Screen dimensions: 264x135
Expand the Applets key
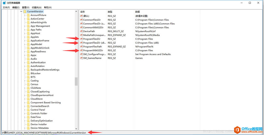[25, 37]
